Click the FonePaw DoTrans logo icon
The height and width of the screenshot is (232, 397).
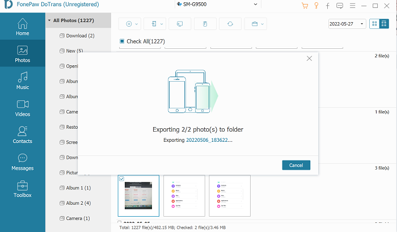tap(8, 5)
